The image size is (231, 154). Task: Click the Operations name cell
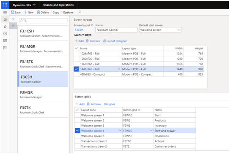coord(175,136)
